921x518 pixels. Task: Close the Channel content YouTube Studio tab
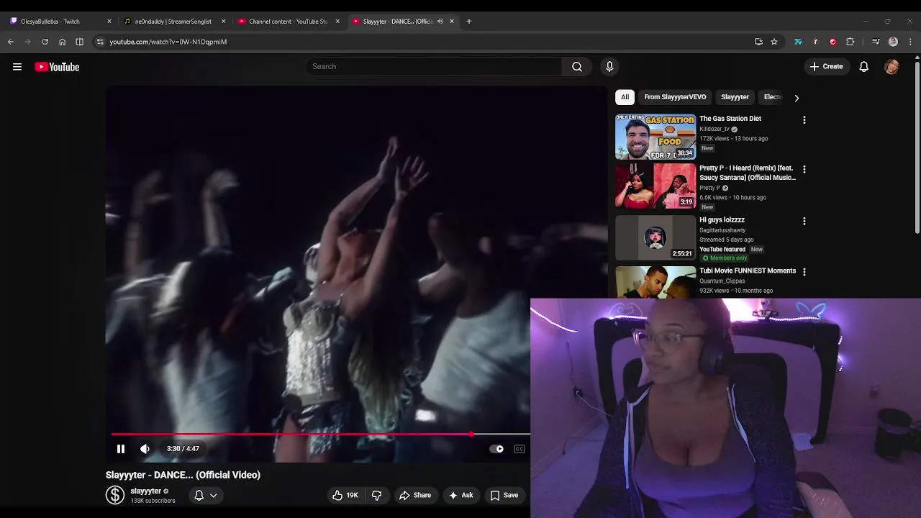tap(337, 22)
